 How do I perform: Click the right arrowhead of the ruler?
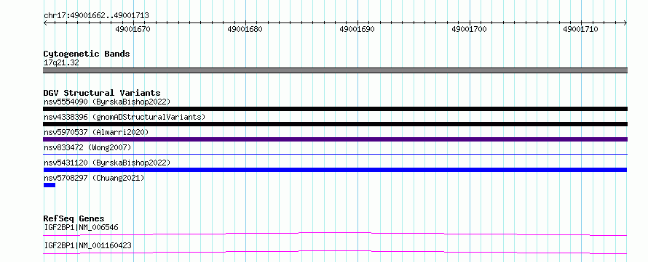point(625,23)
